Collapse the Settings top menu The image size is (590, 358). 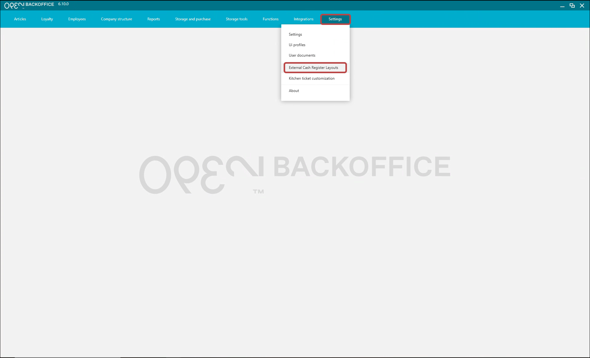[x=335, y=19]
